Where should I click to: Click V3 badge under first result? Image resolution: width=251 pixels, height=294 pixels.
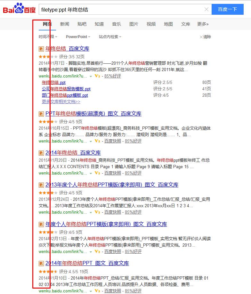pyautogui.click(x=97, y=76)
